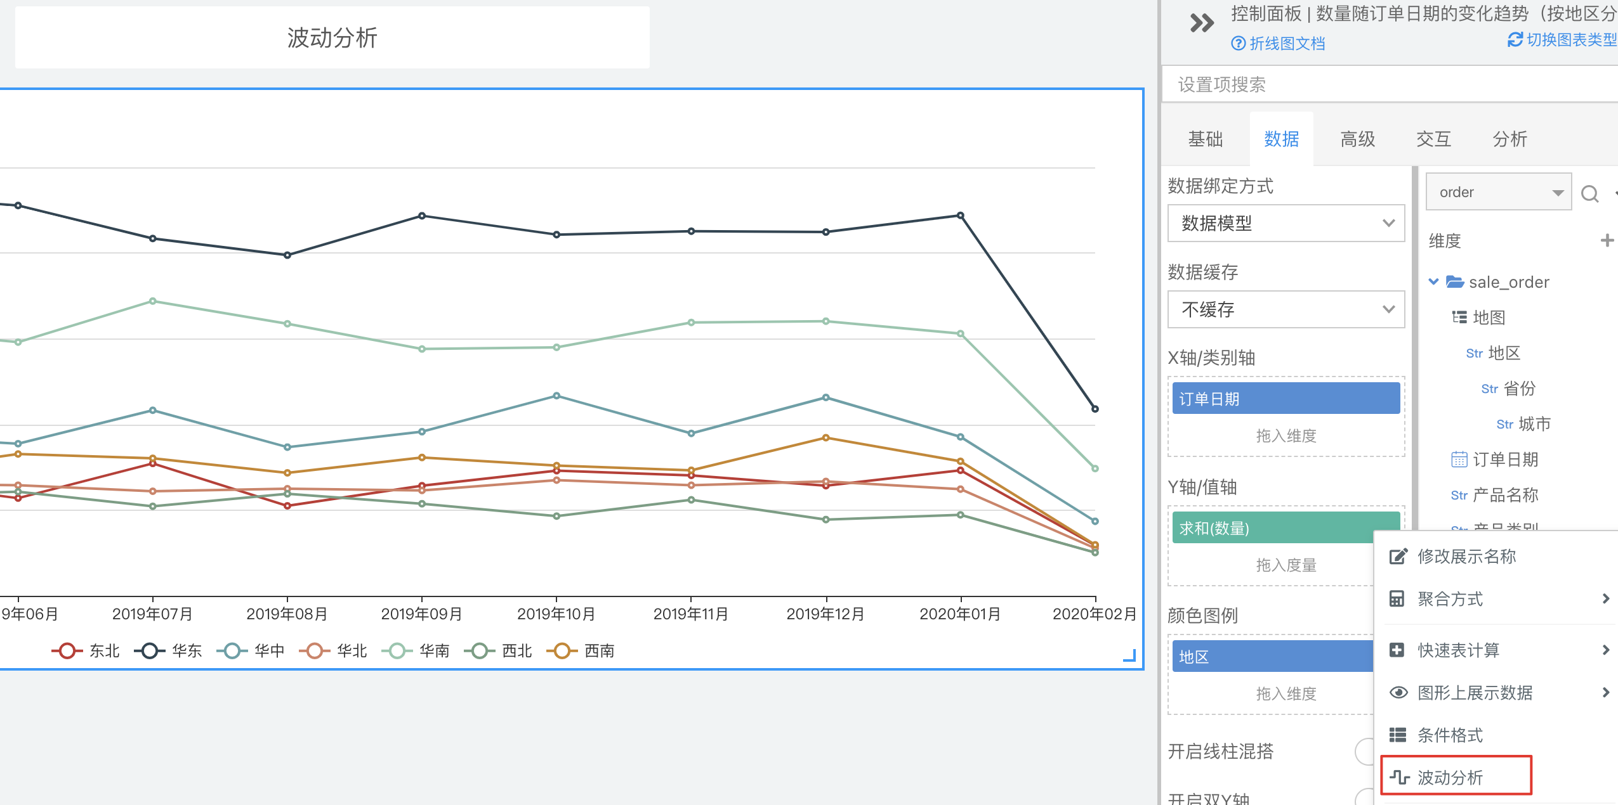This screenshot has width=1618, height=805.
Task: Open the 不缓存 cache dropdown
Action: click(1286, 309)
